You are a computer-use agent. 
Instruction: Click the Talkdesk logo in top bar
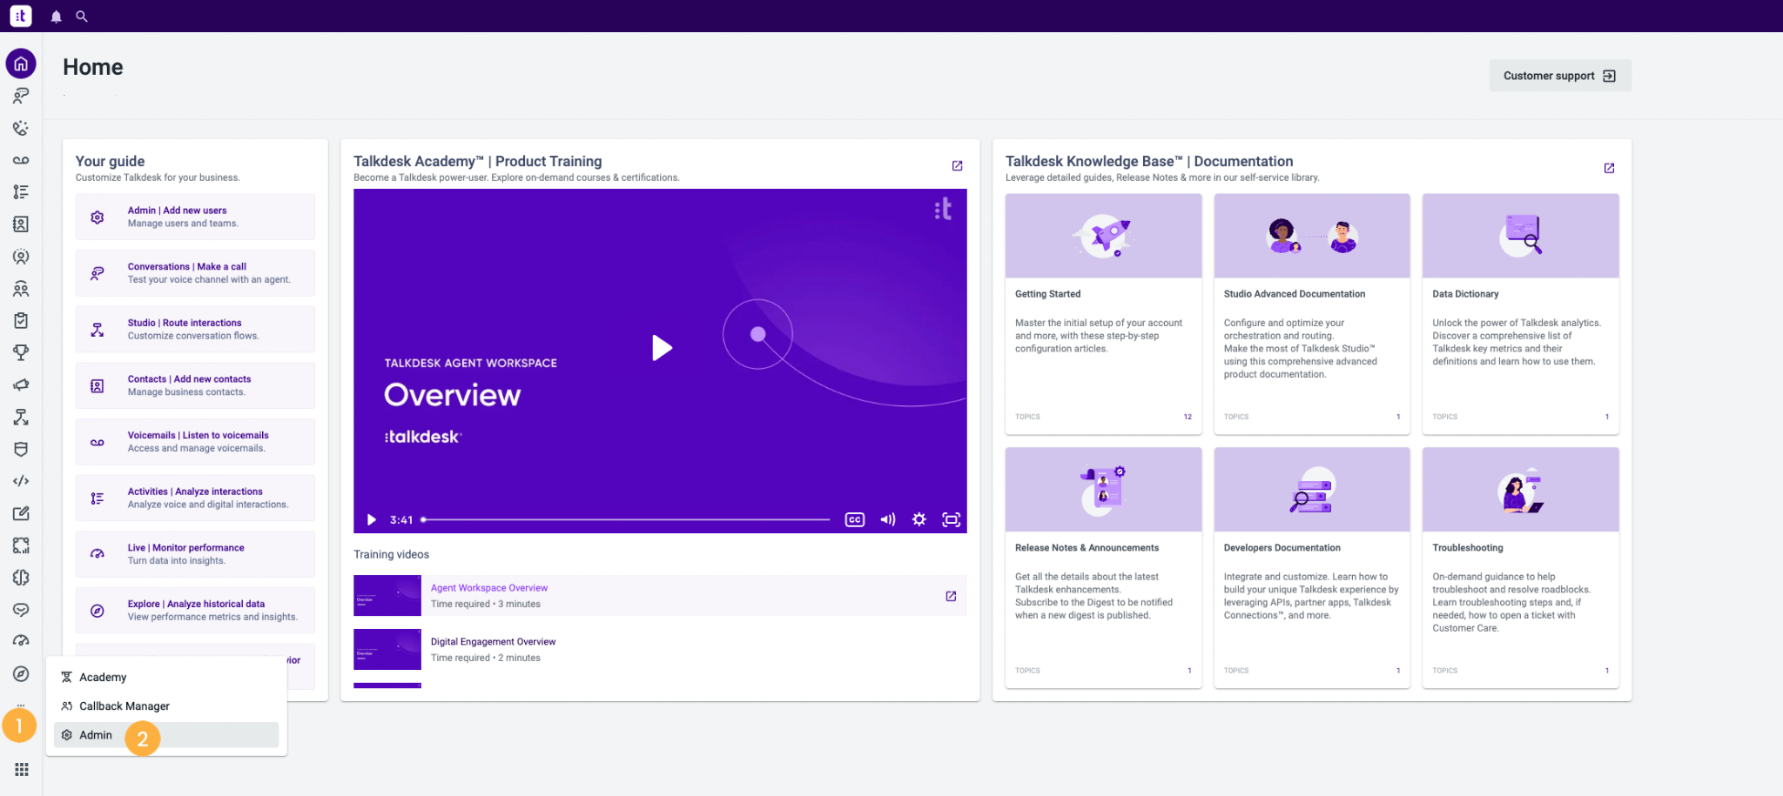[x=21, y=16]
